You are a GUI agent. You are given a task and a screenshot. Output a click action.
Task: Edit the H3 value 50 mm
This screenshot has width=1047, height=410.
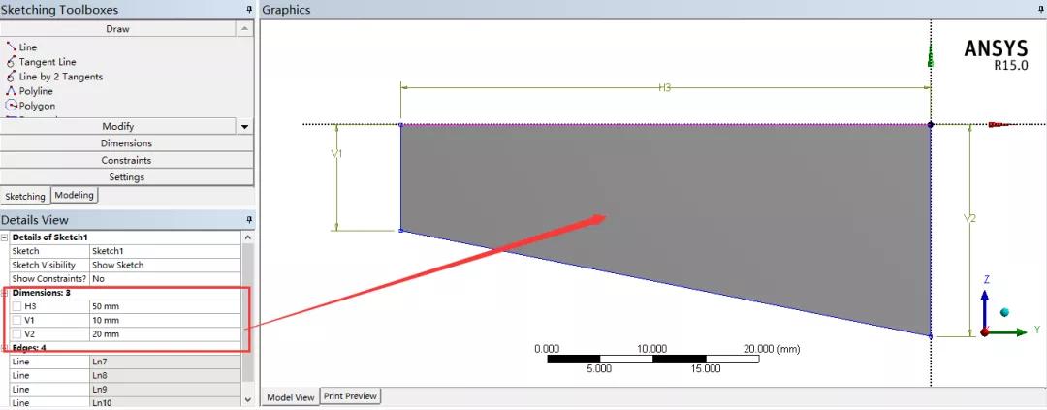coord(165,306)
